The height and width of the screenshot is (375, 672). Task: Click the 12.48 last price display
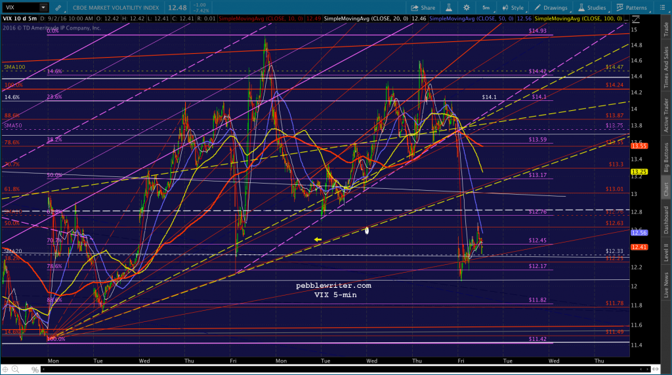tap(177, 8)
